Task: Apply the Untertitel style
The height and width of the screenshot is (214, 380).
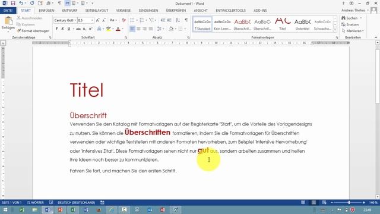Action: (x=302, y=24)
